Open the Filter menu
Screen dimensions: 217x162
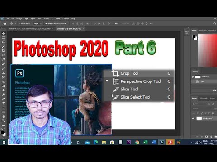(x=47, y=18)
